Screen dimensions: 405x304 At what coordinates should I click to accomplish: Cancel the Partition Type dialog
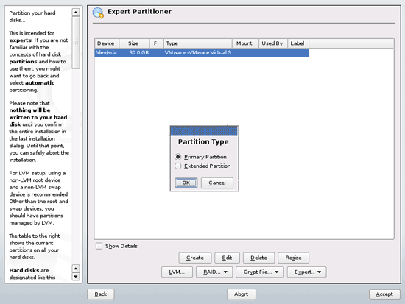[x=217, y=183]
